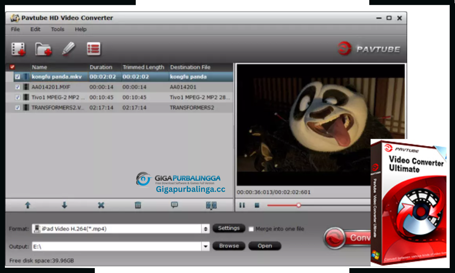455x273 pixels.
Task: Select the kongfu panda.mkv file name
Action: 56,77
